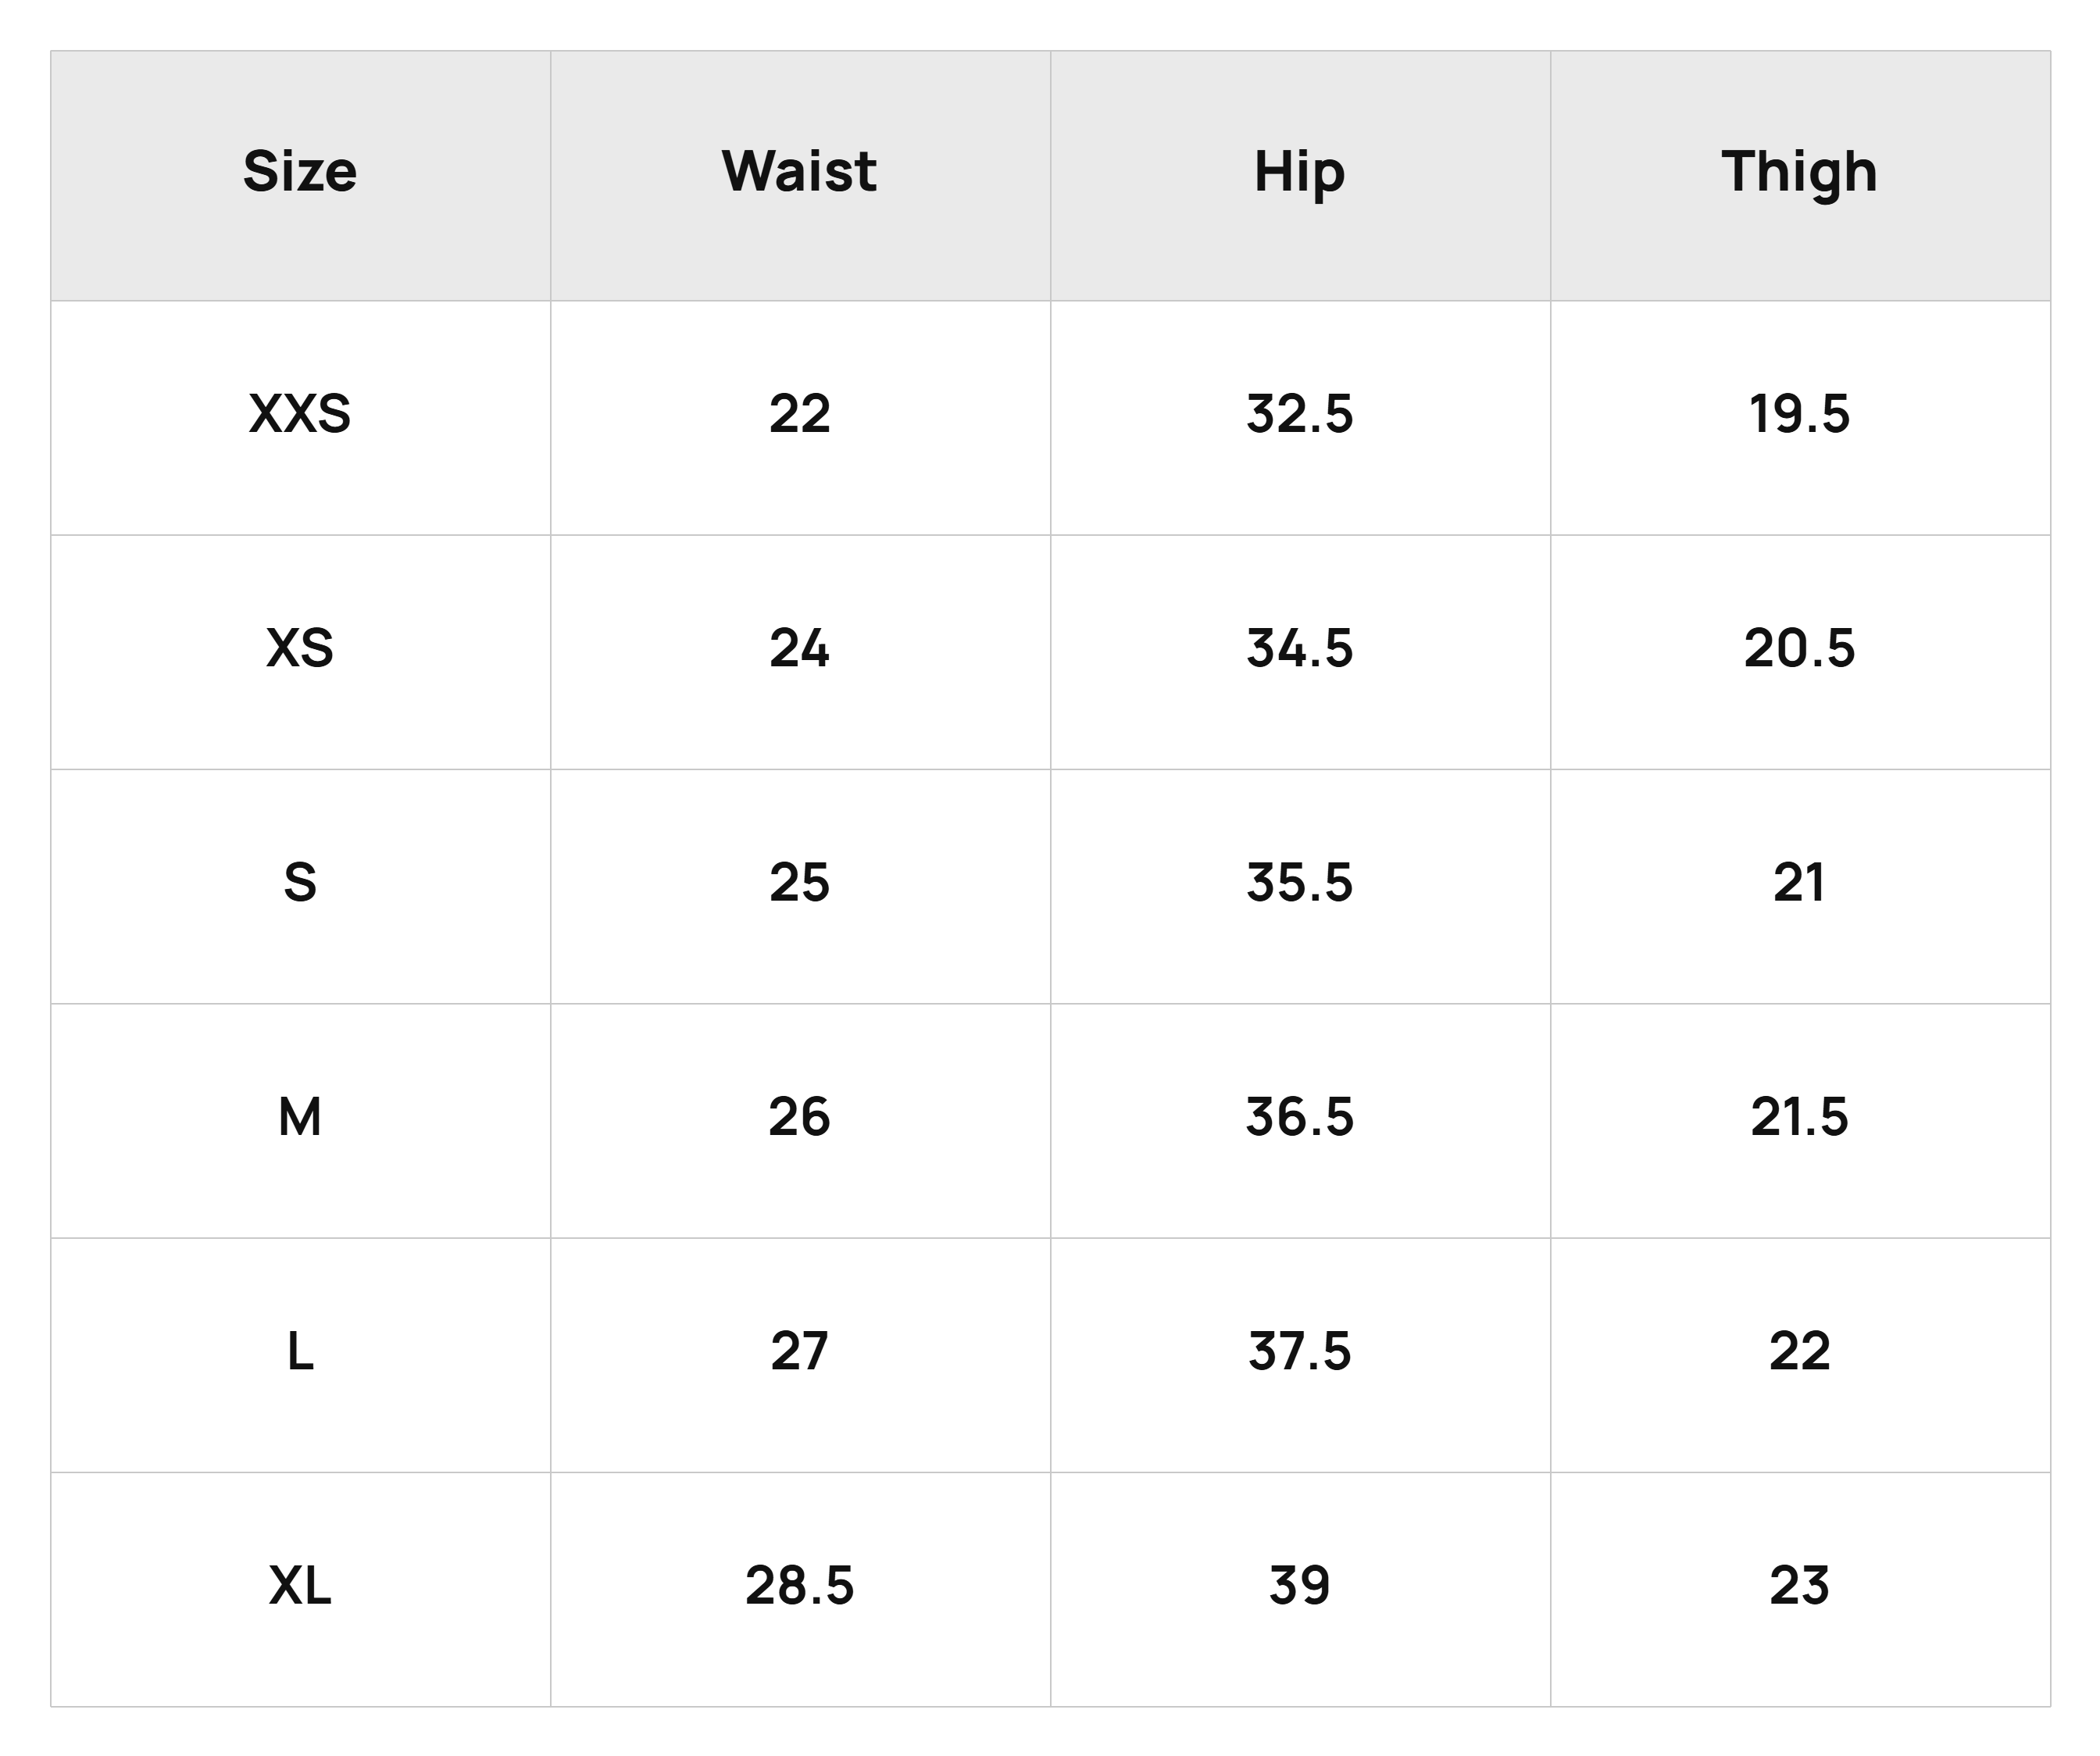Click the thigh value 19.5 cell
The height and width of the screenshot is (1756, 2100).
pos(1800,417)
